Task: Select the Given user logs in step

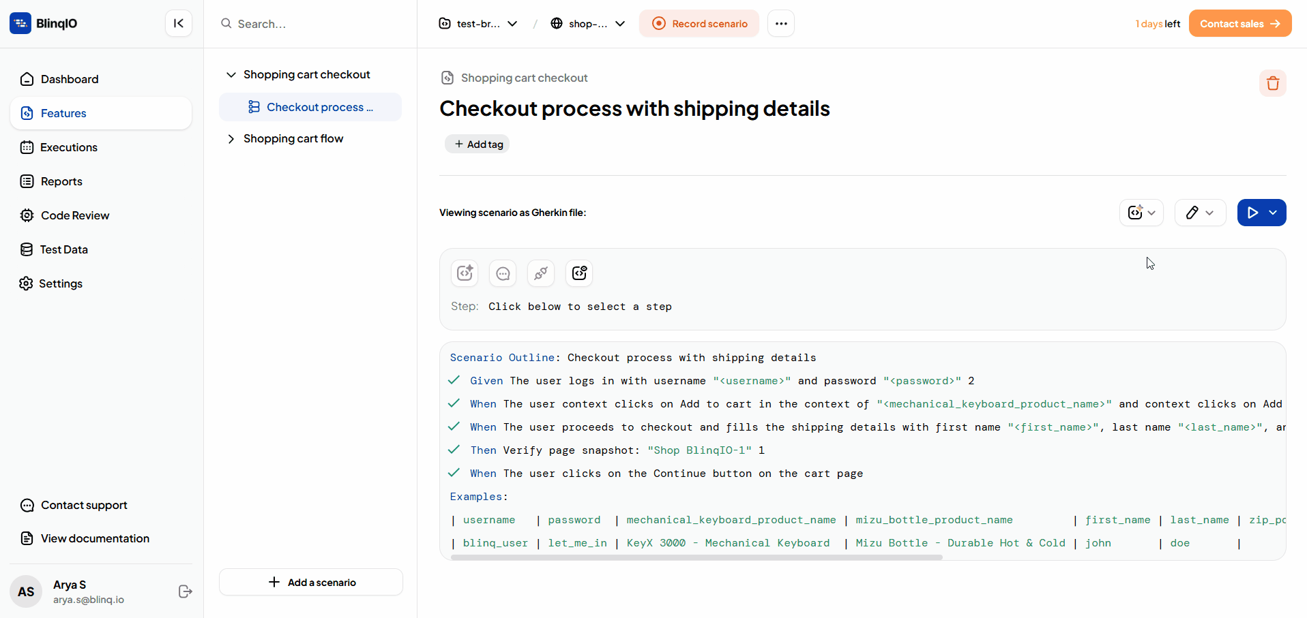Action: pyautogui.click(x=722, y=381)
